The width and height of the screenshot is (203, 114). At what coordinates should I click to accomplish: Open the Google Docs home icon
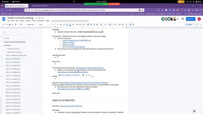coord(4,19)
